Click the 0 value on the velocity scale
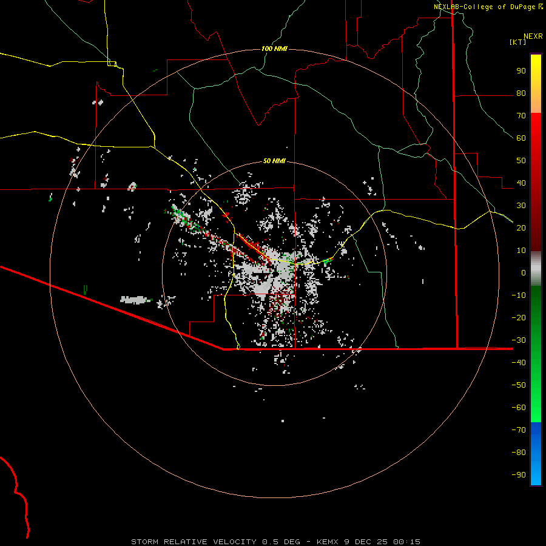546x546 pixels. tap(524, 272)
